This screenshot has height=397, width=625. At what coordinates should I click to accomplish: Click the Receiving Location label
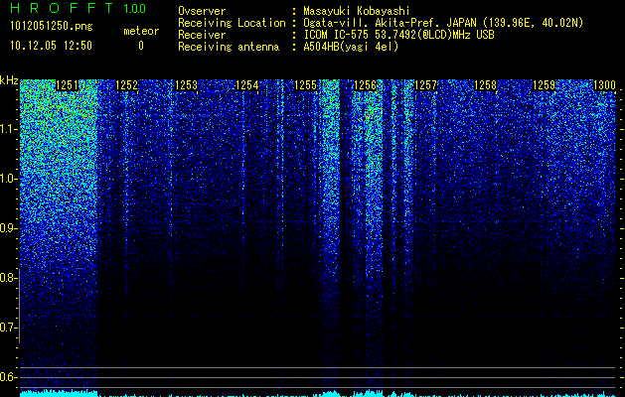(x=232, y=23)
